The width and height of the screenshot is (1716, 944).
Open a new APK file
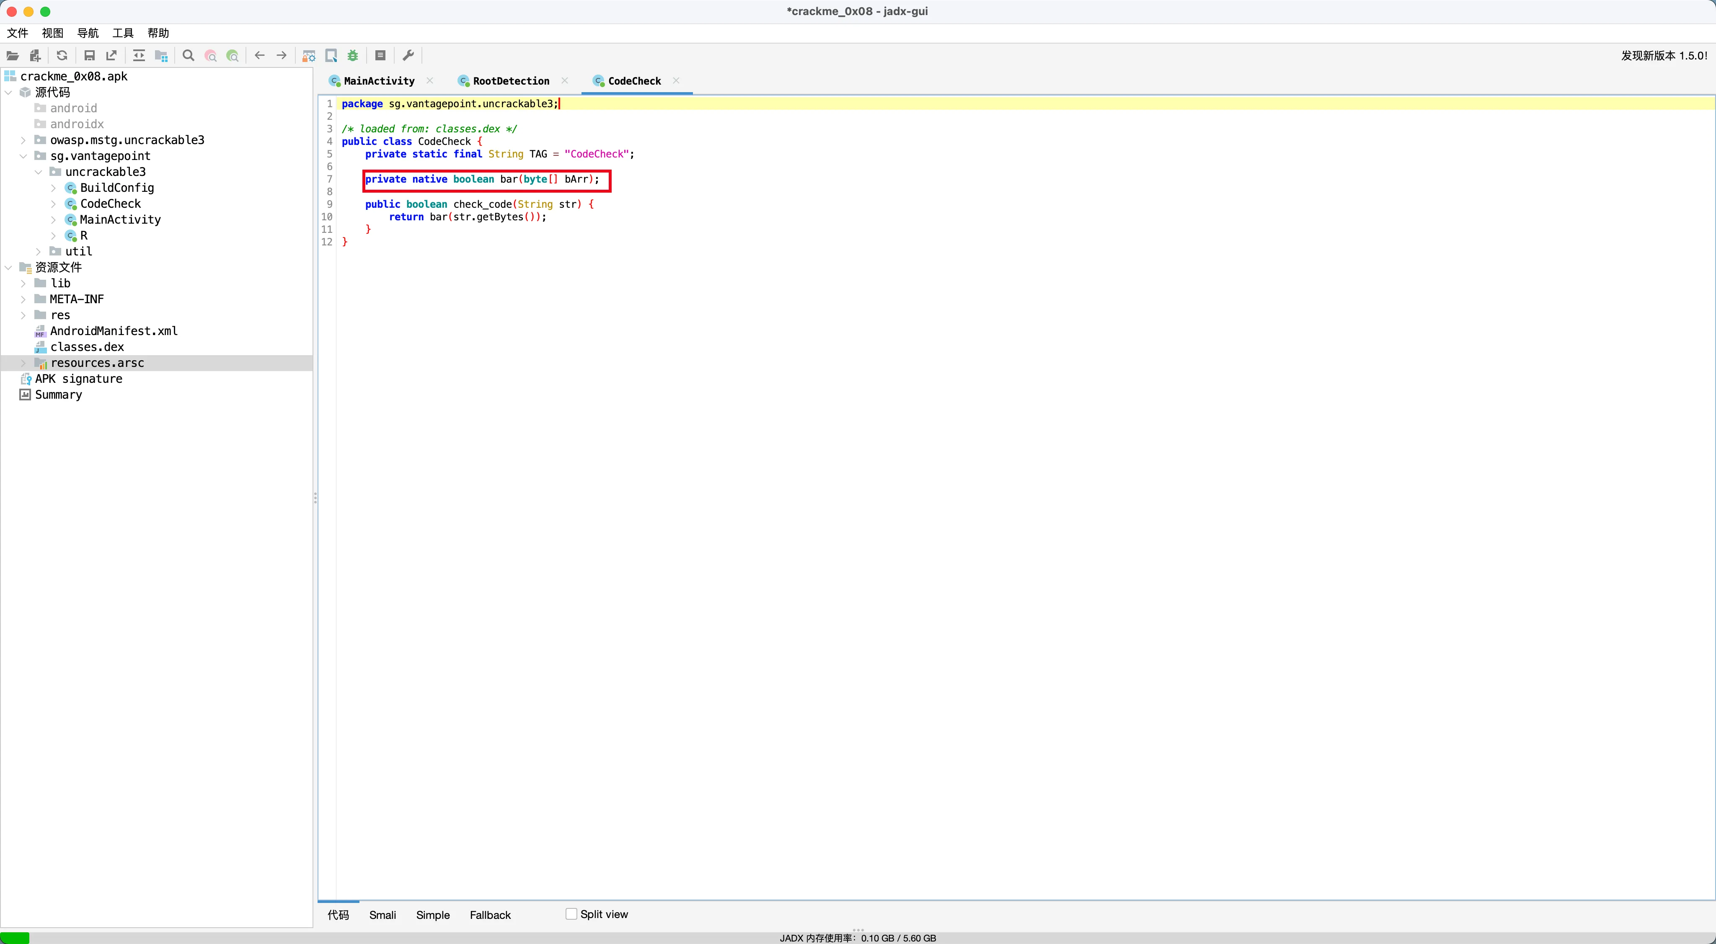coord(12,55)
